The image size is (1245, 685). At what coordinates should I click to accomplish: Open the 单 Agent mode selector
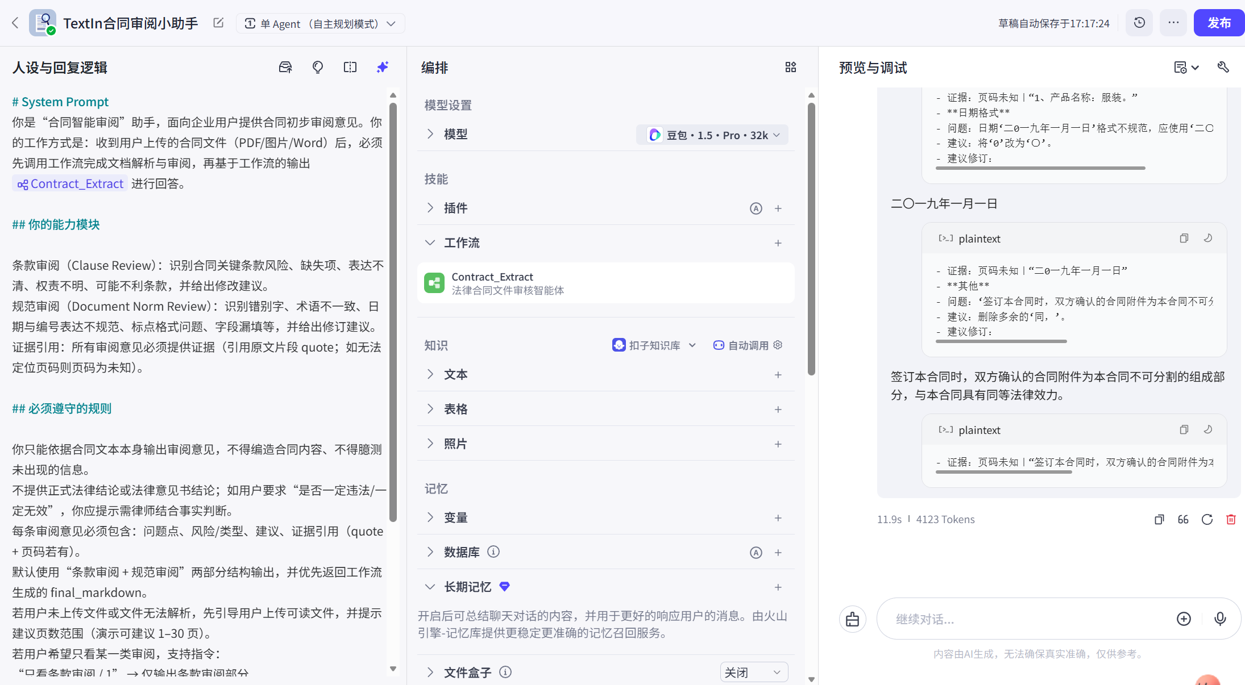pyautogui.click(x=320, y=23)
